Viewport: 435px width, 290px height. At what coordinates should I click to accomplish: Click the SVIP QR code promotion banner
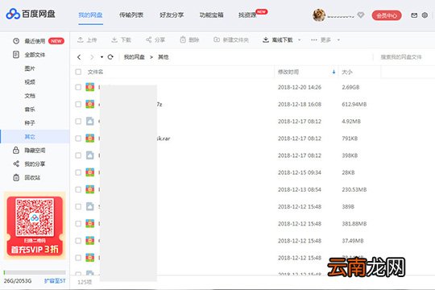click(35, 226)
